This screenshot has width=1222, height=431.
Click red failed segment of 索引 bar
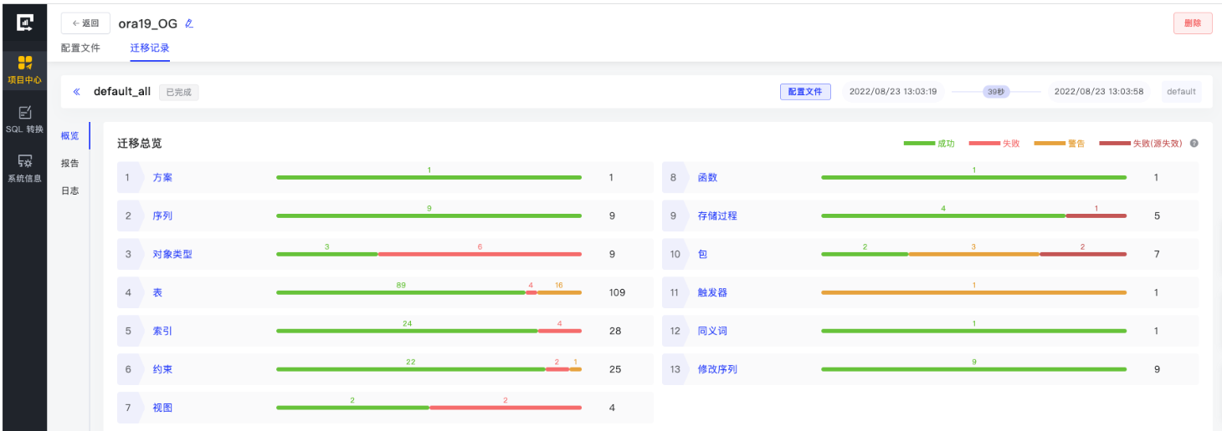(x=560, y=331)
